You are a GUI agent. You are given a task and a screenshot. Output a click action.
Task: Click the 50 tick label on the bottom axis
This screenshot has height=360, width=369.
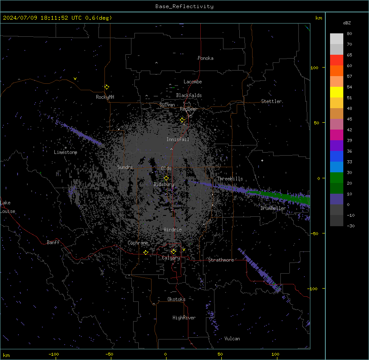coord(220,354)
